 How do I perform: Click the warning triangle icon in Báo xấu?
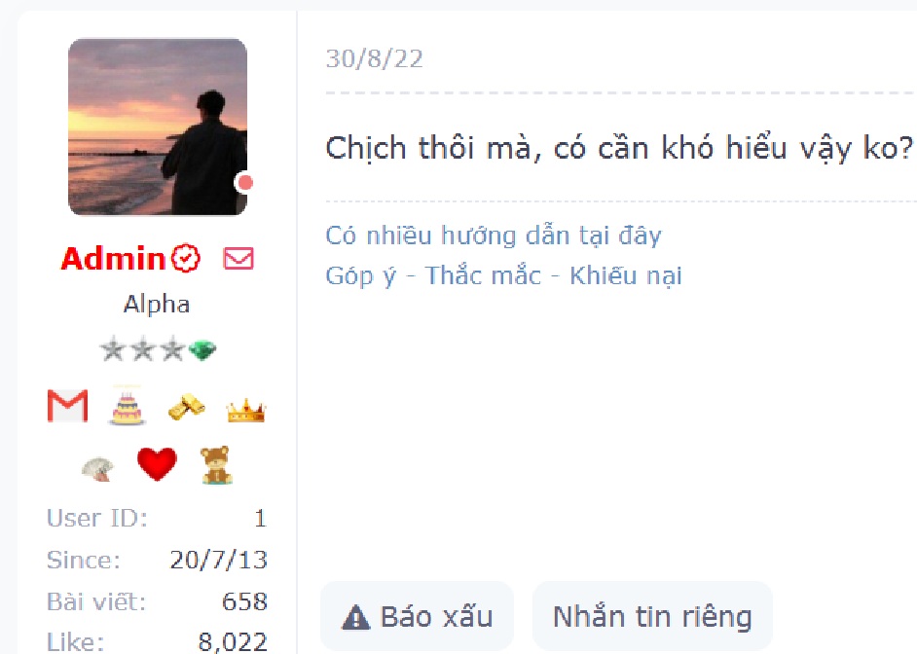pyautogui.click(x=355, y=618)
